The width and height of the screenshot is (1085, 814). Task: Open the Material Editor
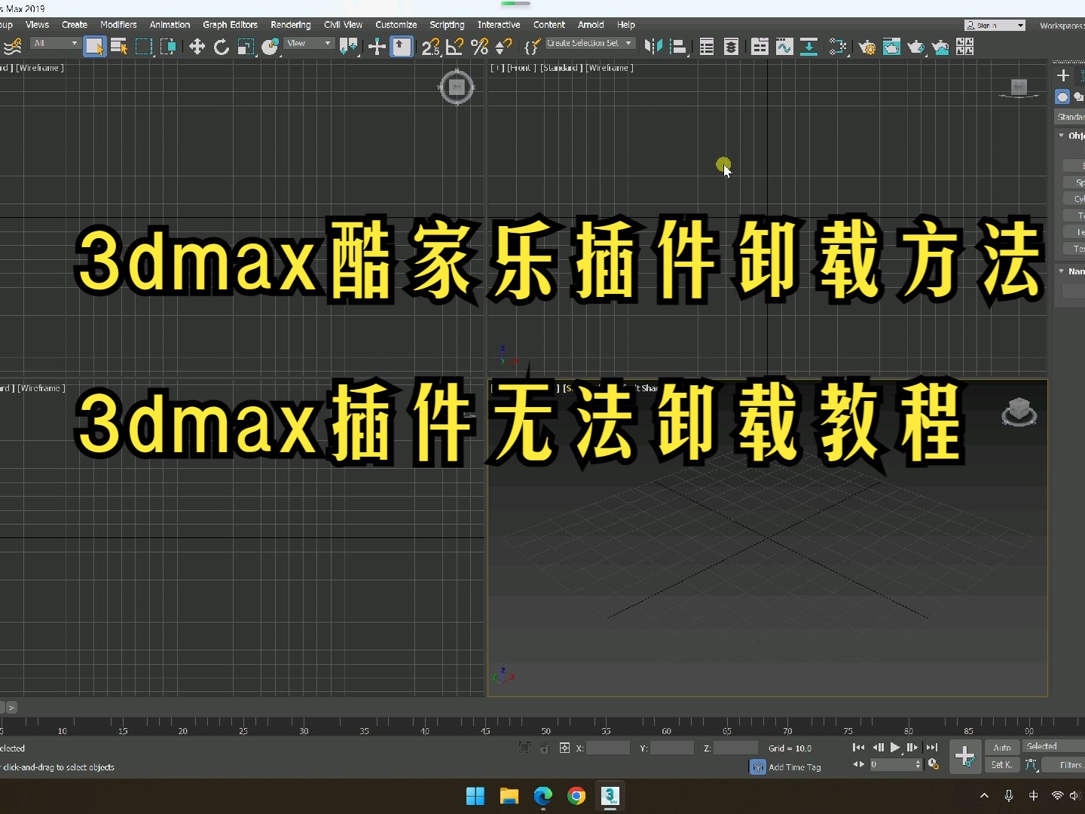click(964, 47)
